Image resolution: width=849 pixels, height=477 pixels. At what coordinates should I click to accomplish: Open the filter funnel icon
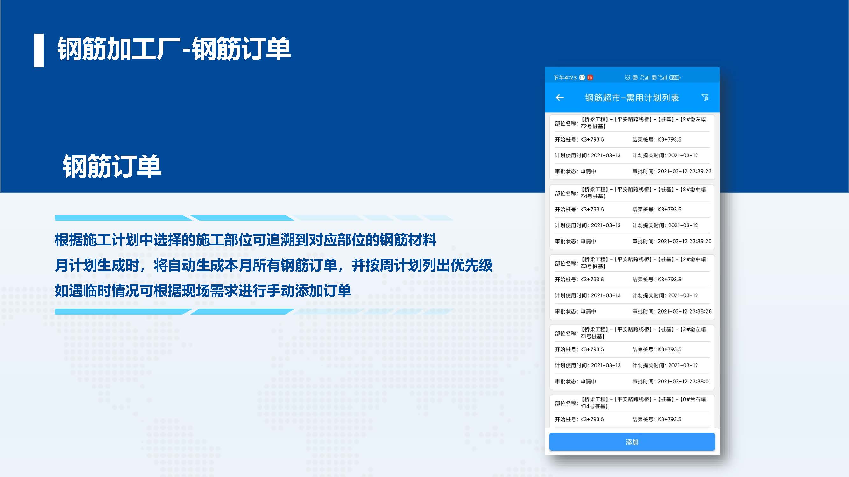pyautogui.click(x=705, y=97)
